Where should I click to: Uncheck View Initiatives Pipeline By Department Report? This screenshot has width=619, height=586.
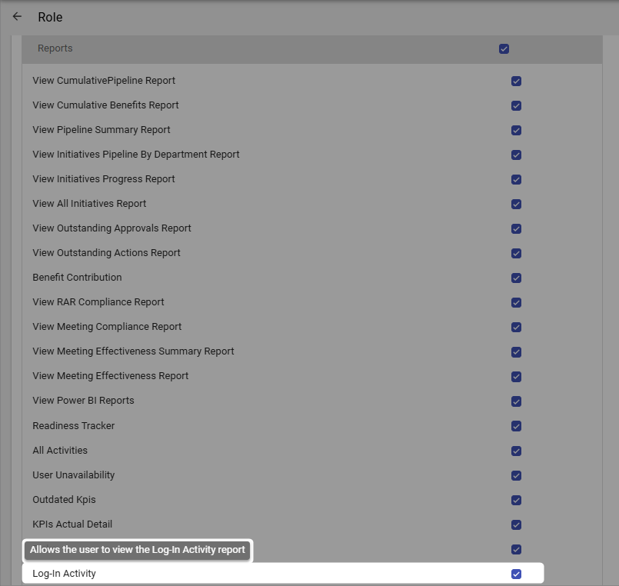click(x=516, y=155)
